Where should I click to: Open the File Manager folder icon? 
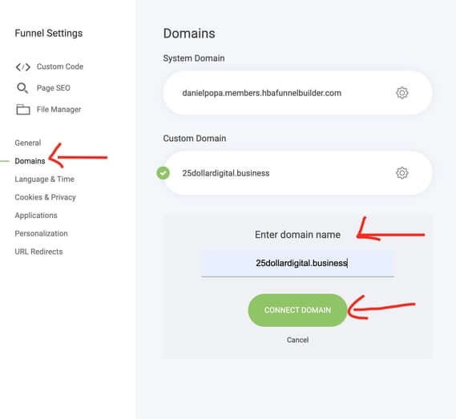[x=23, y=110]
